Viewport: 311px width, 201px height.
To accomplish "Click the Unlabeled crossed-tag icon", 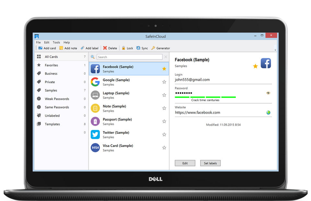I will [39, 115].
